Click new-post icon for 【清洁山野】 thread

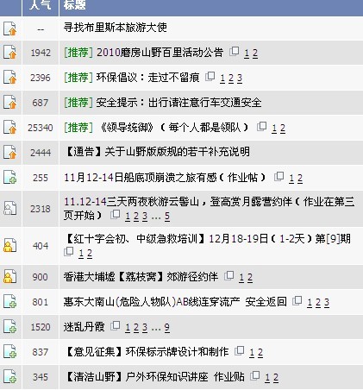click(9, 376)
